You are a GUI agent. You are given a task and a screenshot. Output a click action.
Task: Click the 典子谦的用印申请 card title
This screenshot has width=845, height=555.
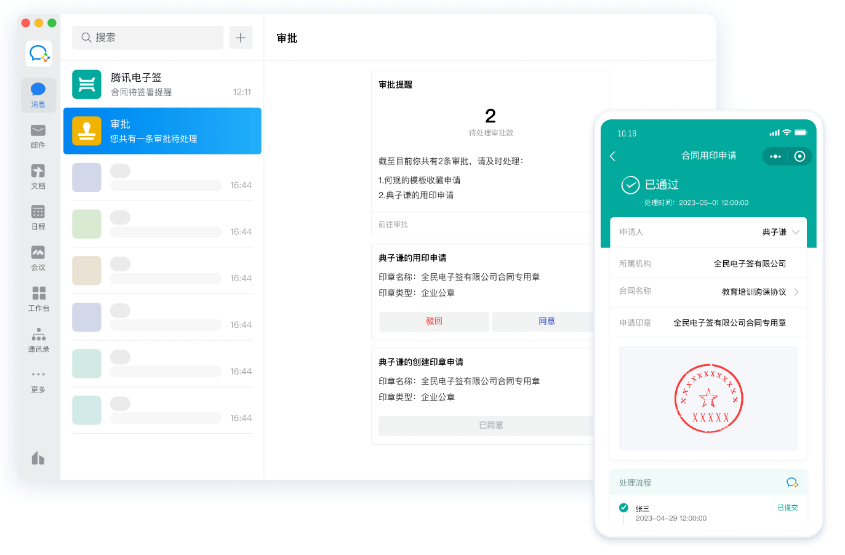point(412,258)
